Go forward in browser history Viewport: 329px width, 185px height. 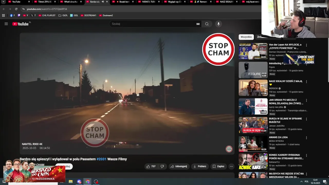pyautogui.click(x=10, y=9)
